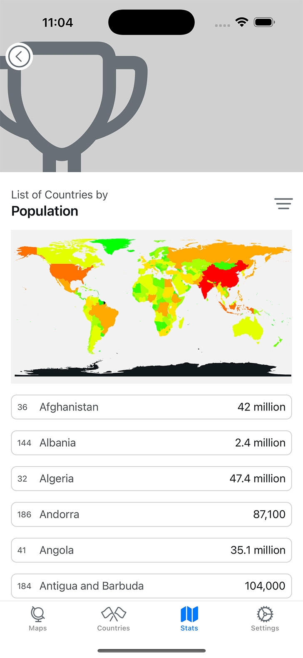Select the Stats map icon
This screenshot has width=303, height=658.
pyautogui.click(x=189, y=614)
